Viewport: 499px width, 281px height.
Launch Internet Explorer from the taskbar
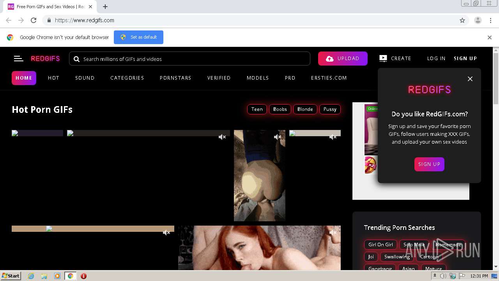pyautogui.click(x=31, y=276)
